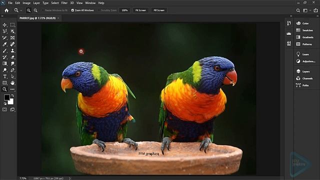Go to the Home screen

pos(6,10)
